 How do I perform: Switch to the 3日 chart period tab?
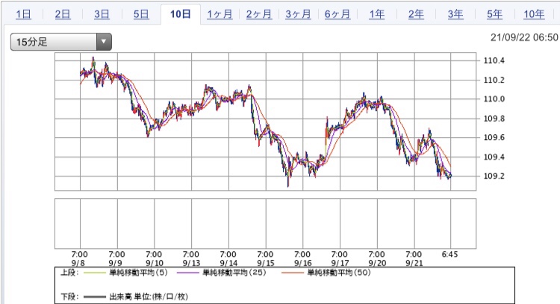click(x=102, y=14)
